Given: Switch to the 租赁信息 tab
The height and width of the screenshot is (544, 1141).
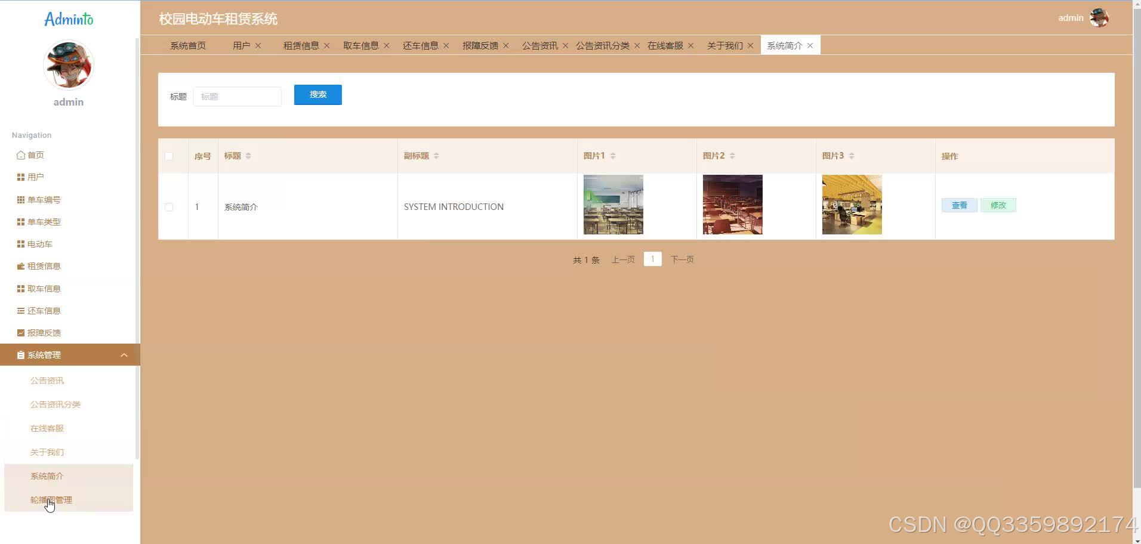Looking at the screenshot, I should pos(301,45).
